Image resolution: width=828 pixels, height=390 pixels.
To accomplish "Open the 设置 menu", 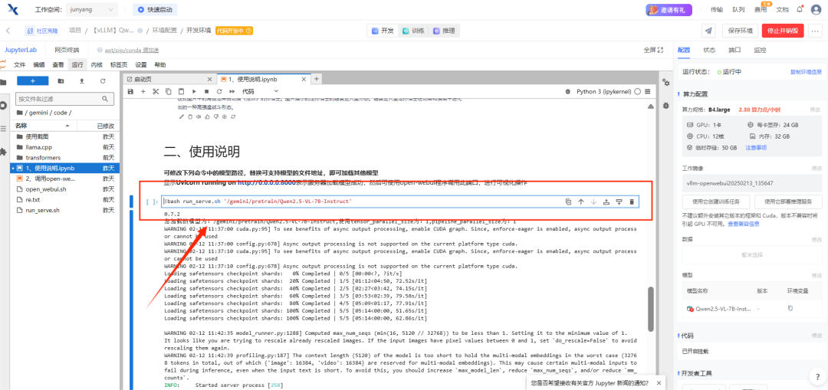I will click(x=140, y=65).
